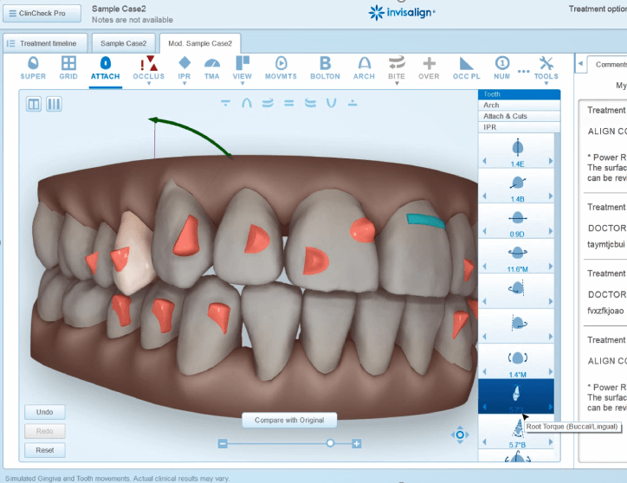Image resolution: width=627 pixels, height=483 pixels.
Task: Select the highlighted crown torque control
Action: [x=516, y=396]
